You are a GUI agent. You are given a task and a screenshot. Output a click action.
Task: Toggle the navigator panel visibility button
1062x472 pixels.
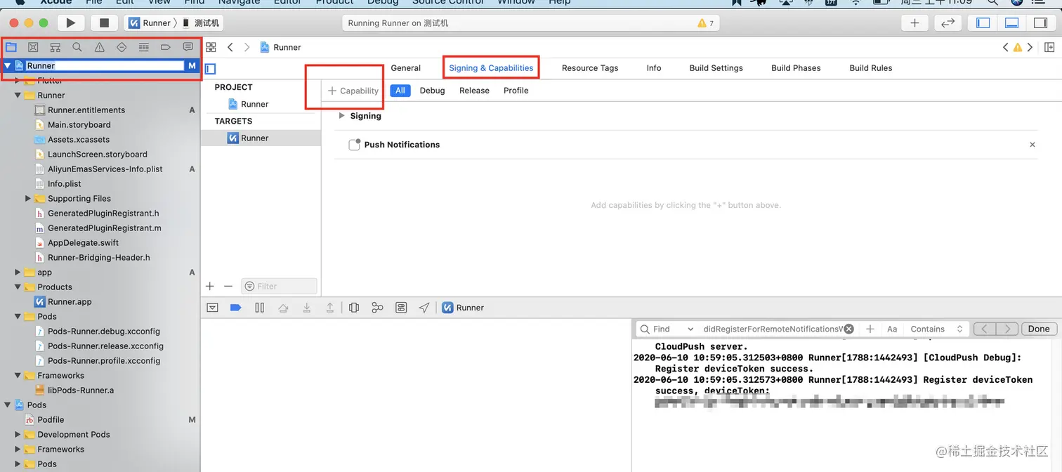(x=983, y=23)
